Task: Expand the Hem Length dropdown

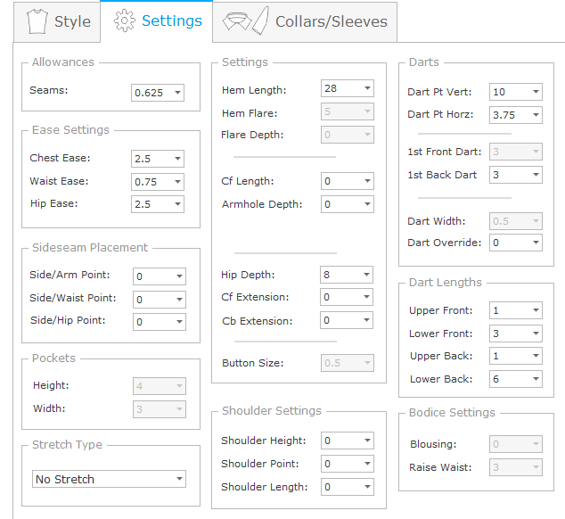Action: [366, 88]
